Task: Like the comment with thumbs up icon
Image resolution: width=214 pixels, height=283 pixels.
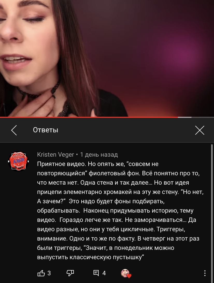Action: click(41, 273)
